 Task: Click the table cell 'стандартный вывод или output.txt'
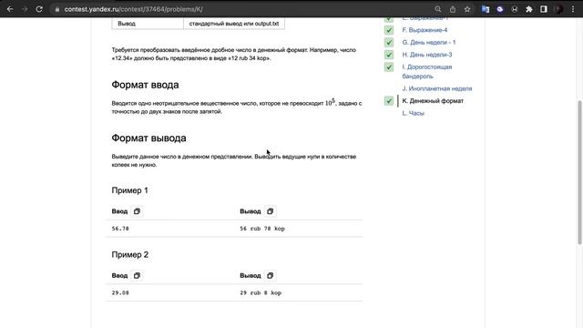234,24
